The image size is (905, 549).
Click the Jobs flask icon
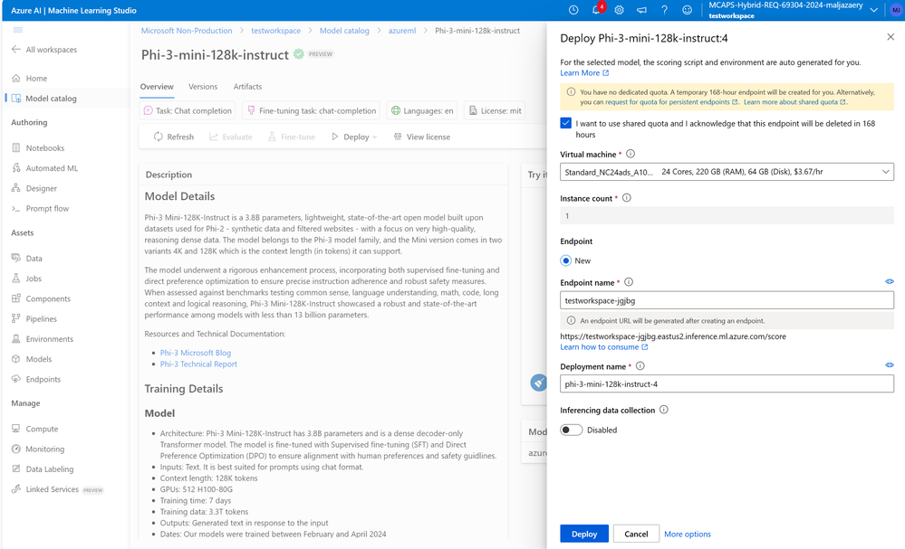point(16,279)
